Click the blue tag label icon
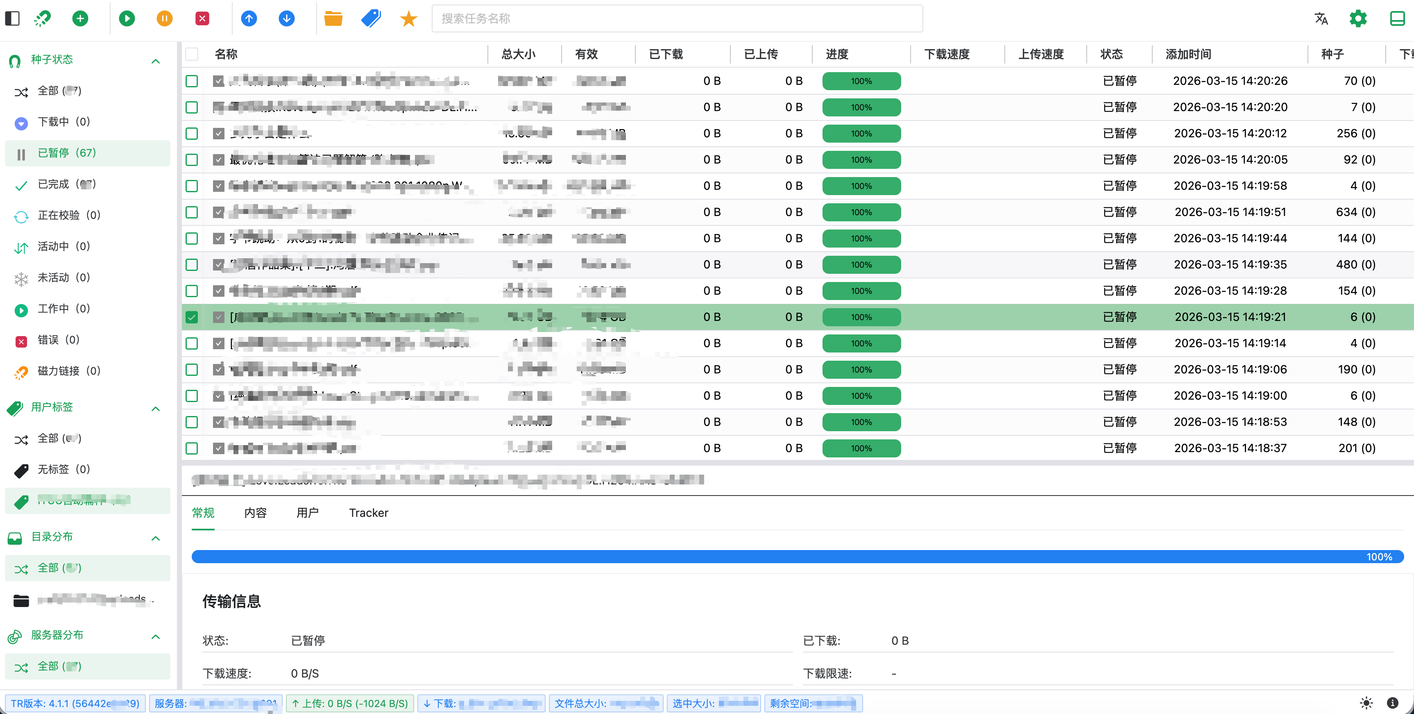Image resolution: width=1414 pixels, height=714 pixels. (371, 18)
